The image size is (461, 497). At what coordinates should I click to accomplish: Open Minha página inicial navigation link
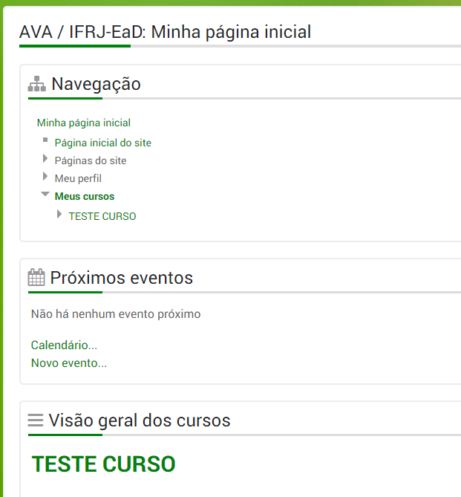click(x=84, y=123)
